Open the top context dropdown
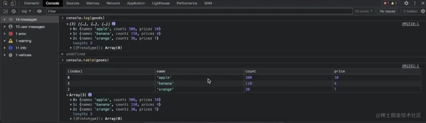The height and width of the screenshot is (123, 426). (x=26, y=11)
